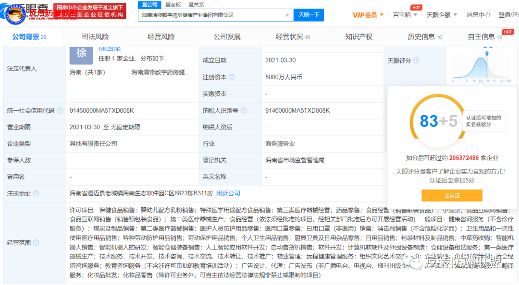Viewport: 519px width, 285px height.
Task: Open the 司法风险 tab
Action: 95,36
